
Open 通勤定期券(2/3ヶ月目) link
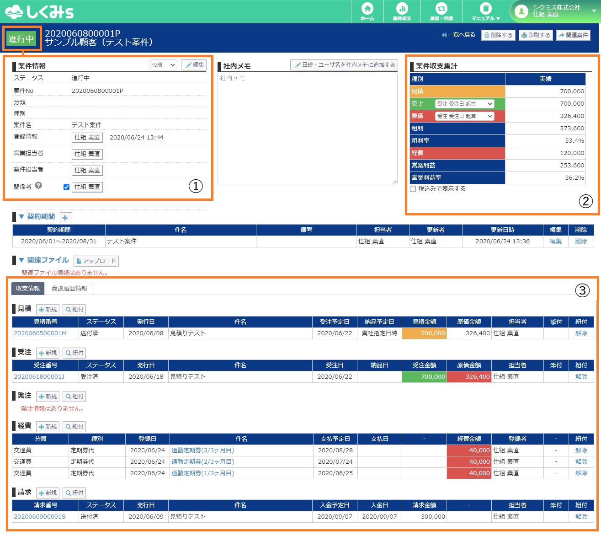[x=203, y=462]
